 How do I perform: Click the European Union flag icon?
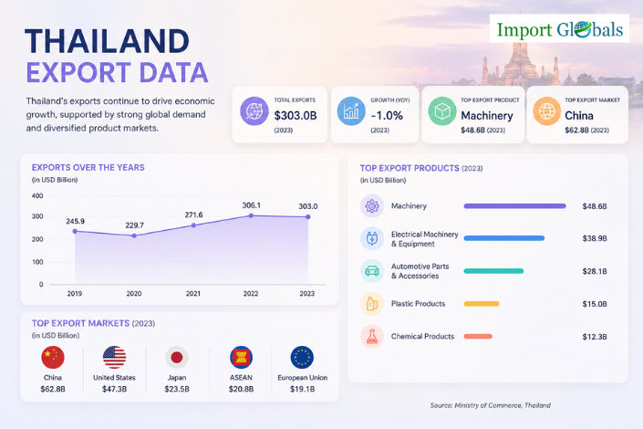click(302, 357)
